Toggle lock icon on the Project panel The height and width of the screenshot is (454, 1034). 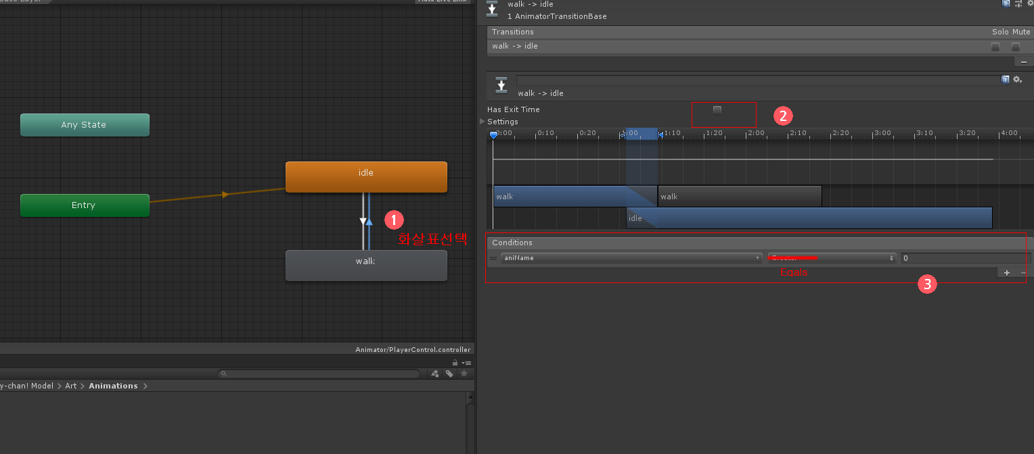pos(455,363)
